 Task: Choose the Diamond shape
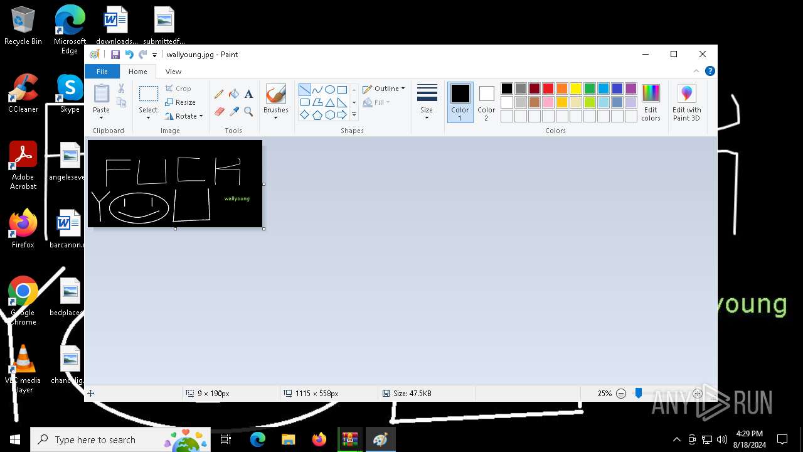click(304, 115)
